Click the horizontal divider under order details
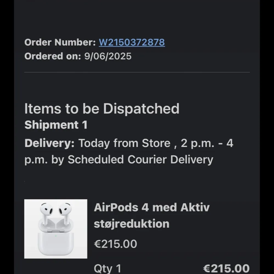Screen dimensions: 274x274 pos(137,72)
